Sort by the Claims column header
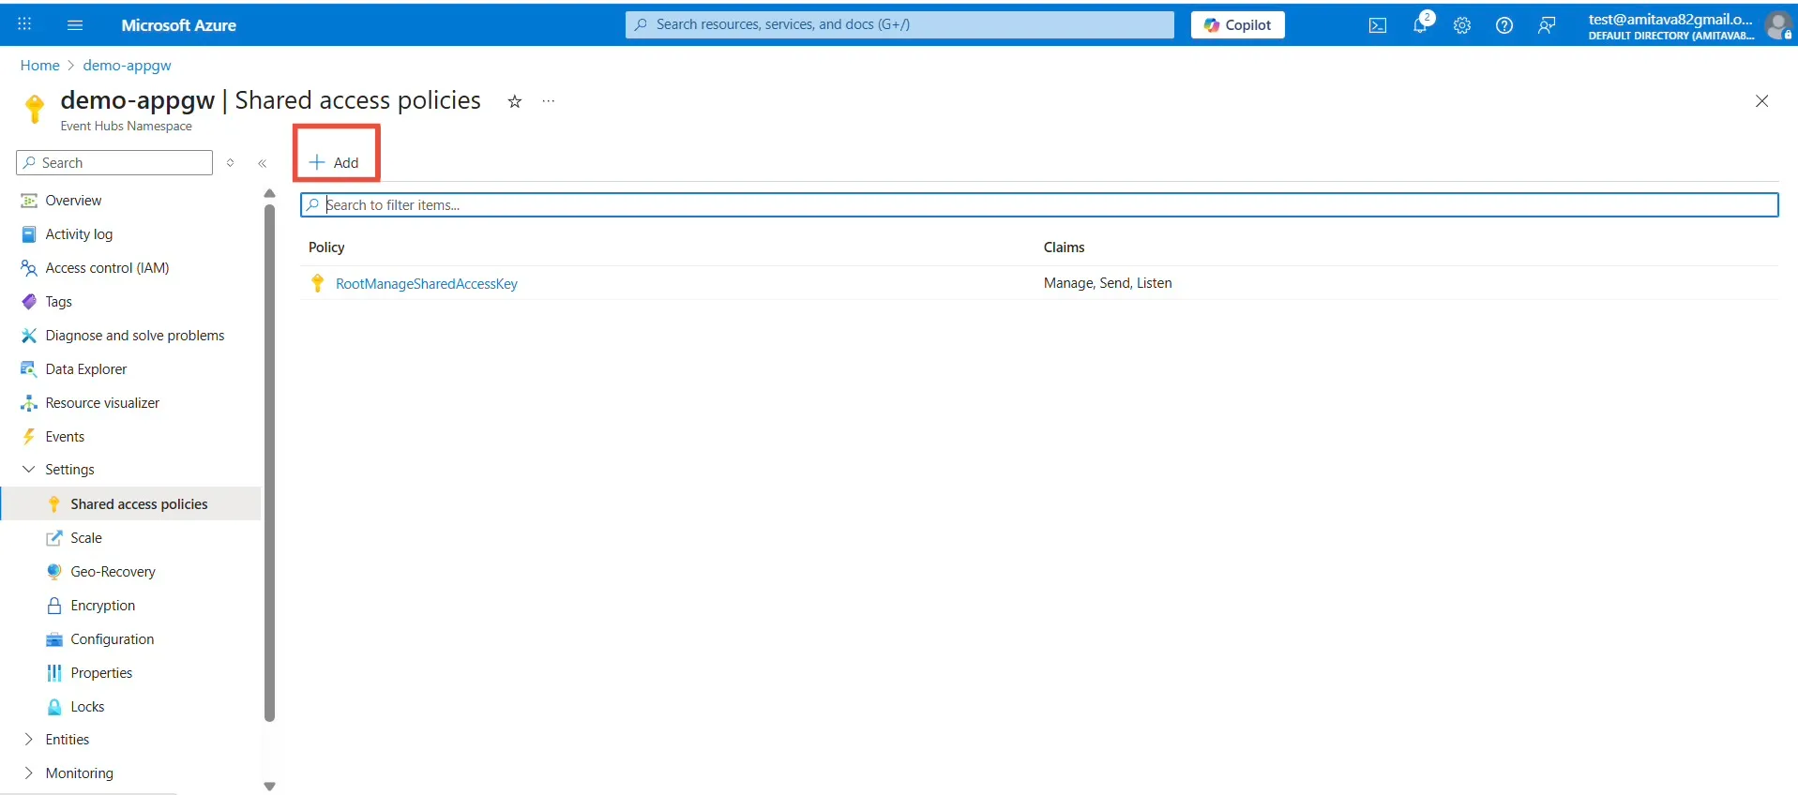 pos(1065,247)
